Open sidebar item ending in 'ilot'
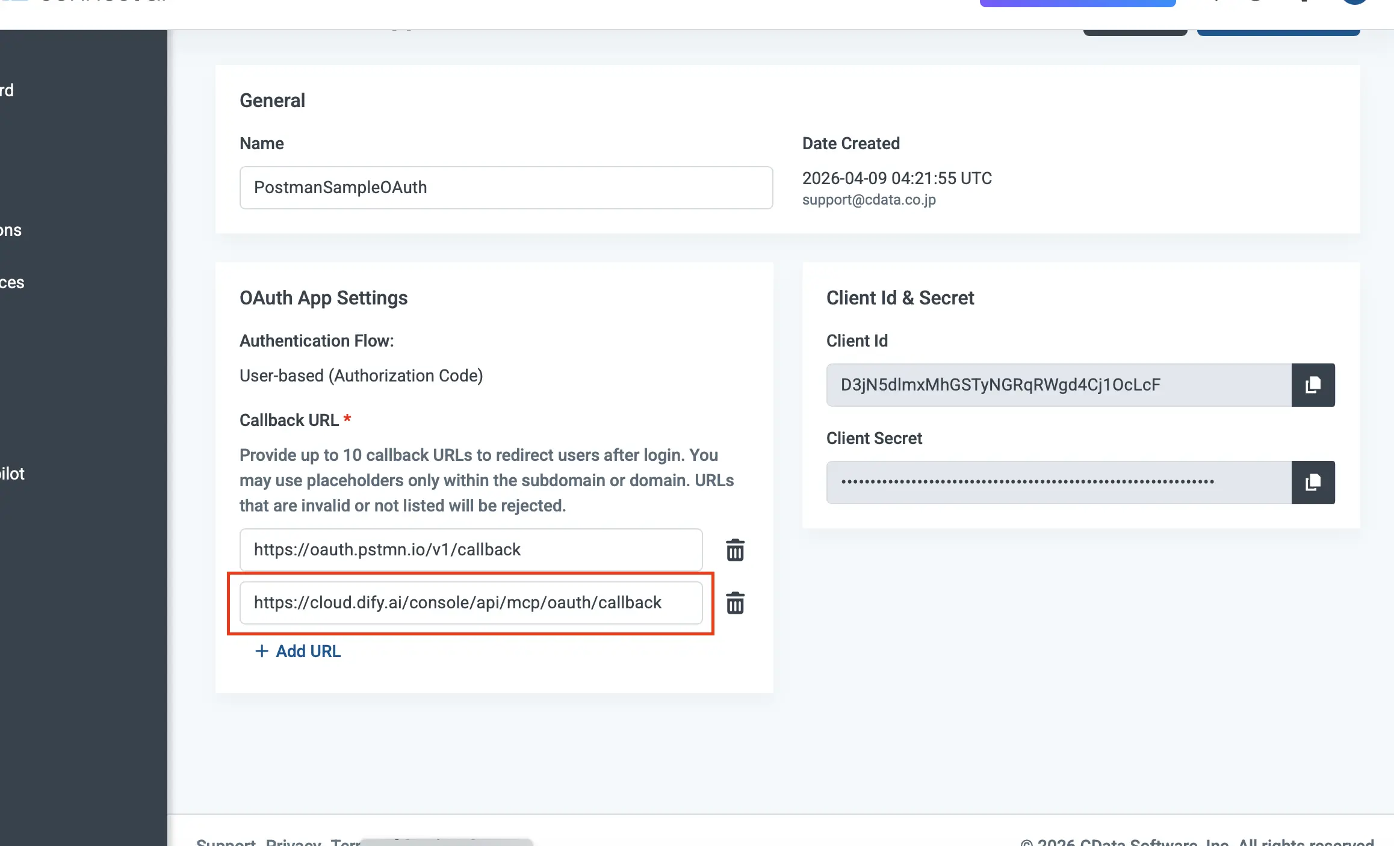Screen dimensions: 1394x846 point(12,474)
